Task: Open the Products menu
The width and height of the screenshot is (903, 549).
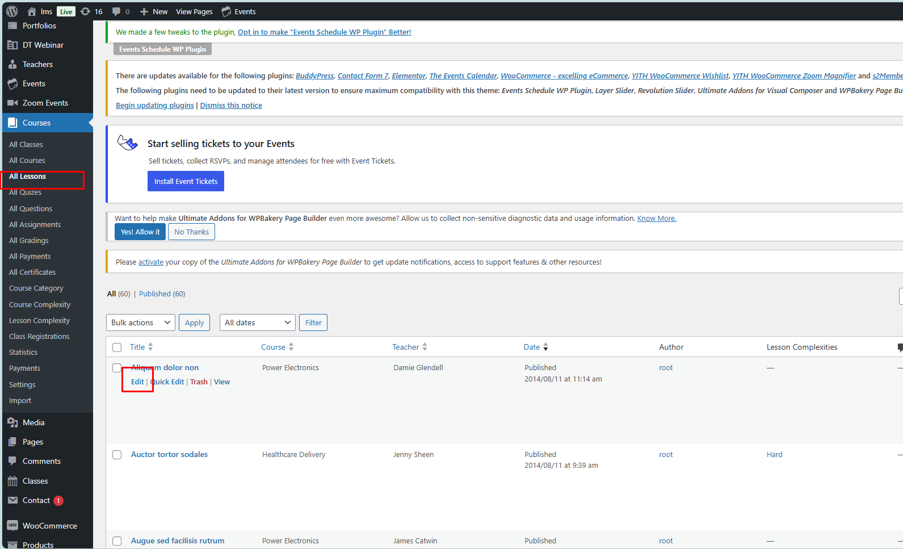Action: (x=38, y=544)
